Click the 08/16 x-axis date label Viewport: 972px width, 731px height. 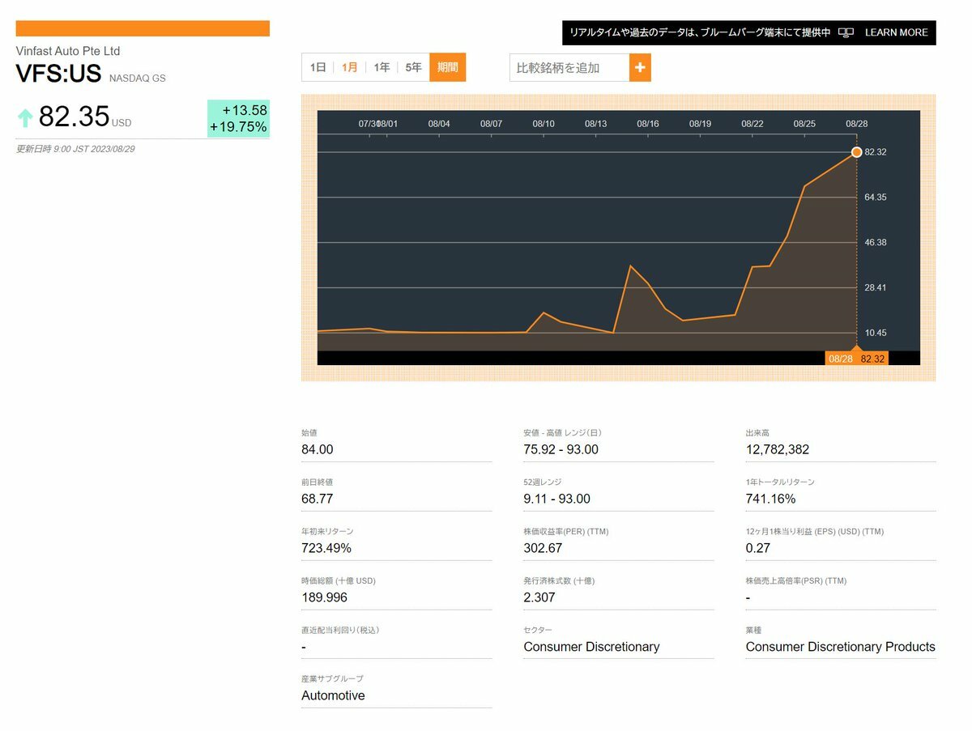click(648, 124)
